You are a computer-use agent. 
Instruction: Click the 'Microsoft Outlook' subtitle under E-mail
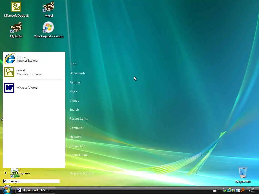point(29,74)
